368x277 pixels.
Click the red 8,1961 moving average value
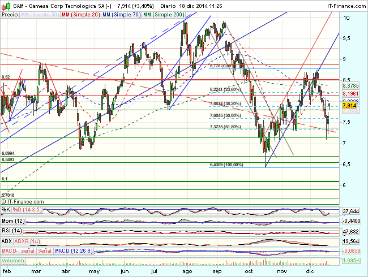click(350, 94)
